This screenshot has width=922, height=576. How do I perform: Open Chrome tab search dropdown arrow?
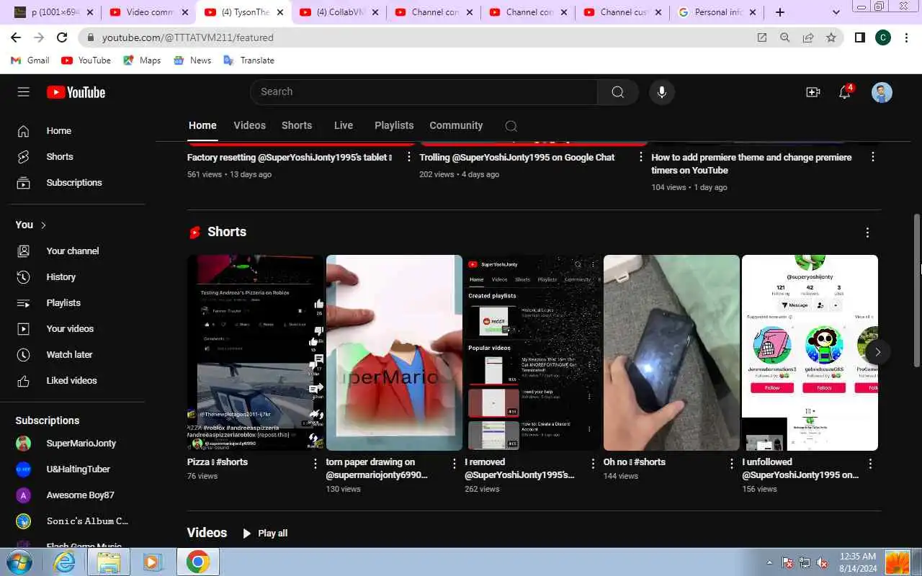(836, 12)
